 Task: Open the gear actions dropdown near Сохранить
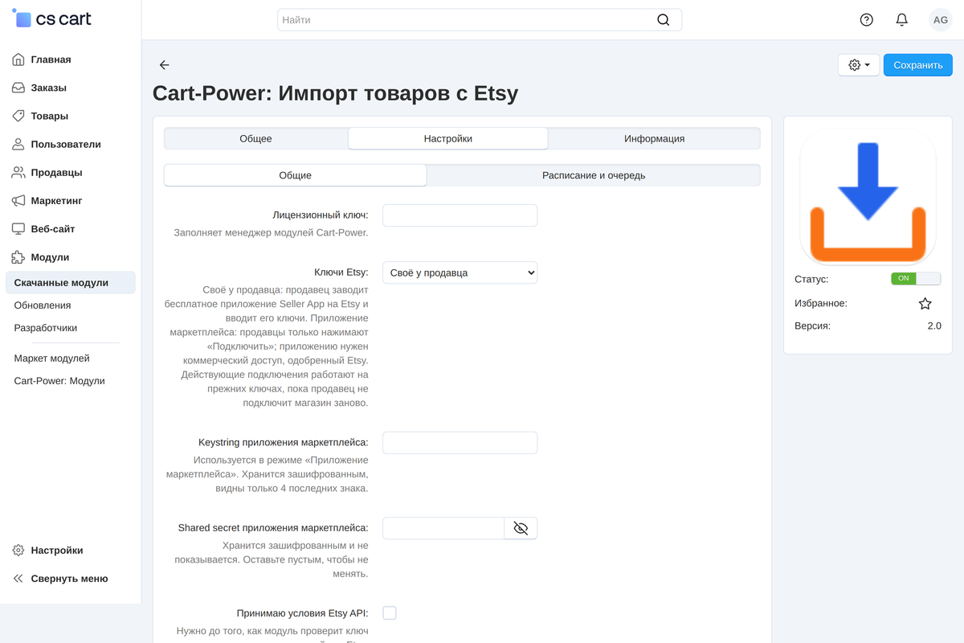tap(859, 65)
